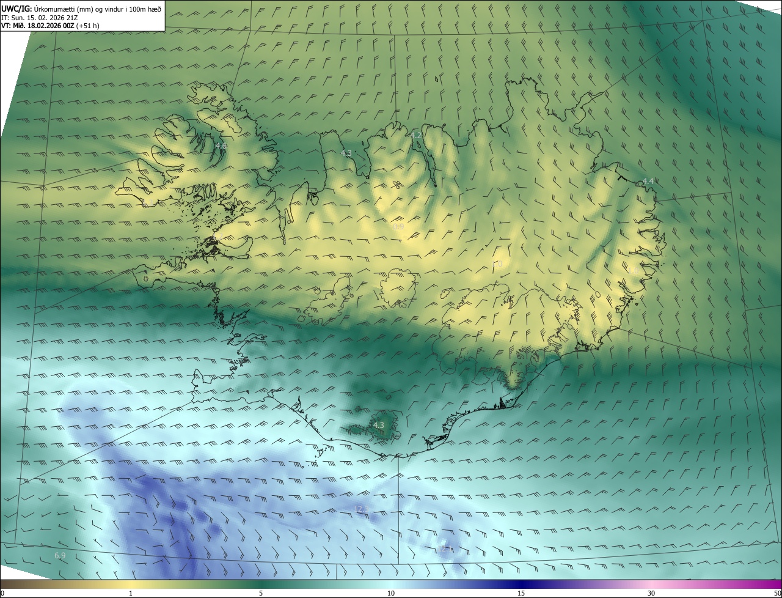Click the title "Úrkomumætti (mm) og vindur i 100m hæð"
The image size is (782, 598).
(97, 9)
